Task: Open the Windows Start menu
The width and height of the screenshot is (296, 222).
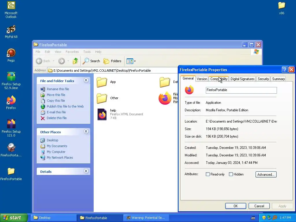Action: pos(14,218)
